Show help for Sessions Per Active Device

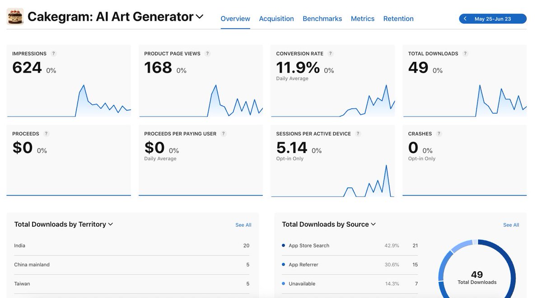point(358,134)
